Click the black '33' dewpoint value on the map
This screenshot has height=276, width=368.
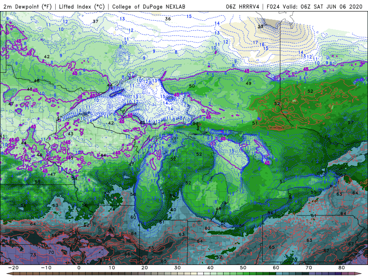[260, 27]
